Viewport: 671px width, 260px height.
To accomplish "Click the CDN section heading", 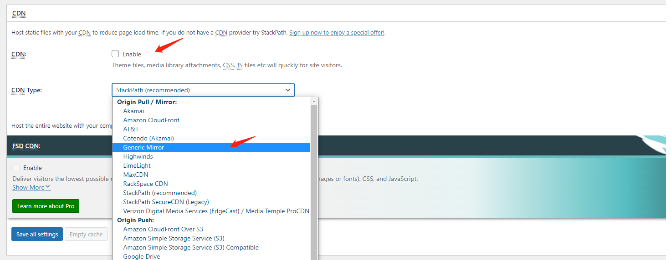I will click(19, 13).
